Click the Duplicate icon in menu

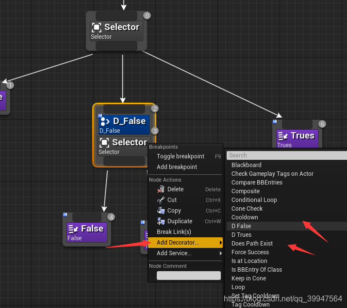point(161,221)
